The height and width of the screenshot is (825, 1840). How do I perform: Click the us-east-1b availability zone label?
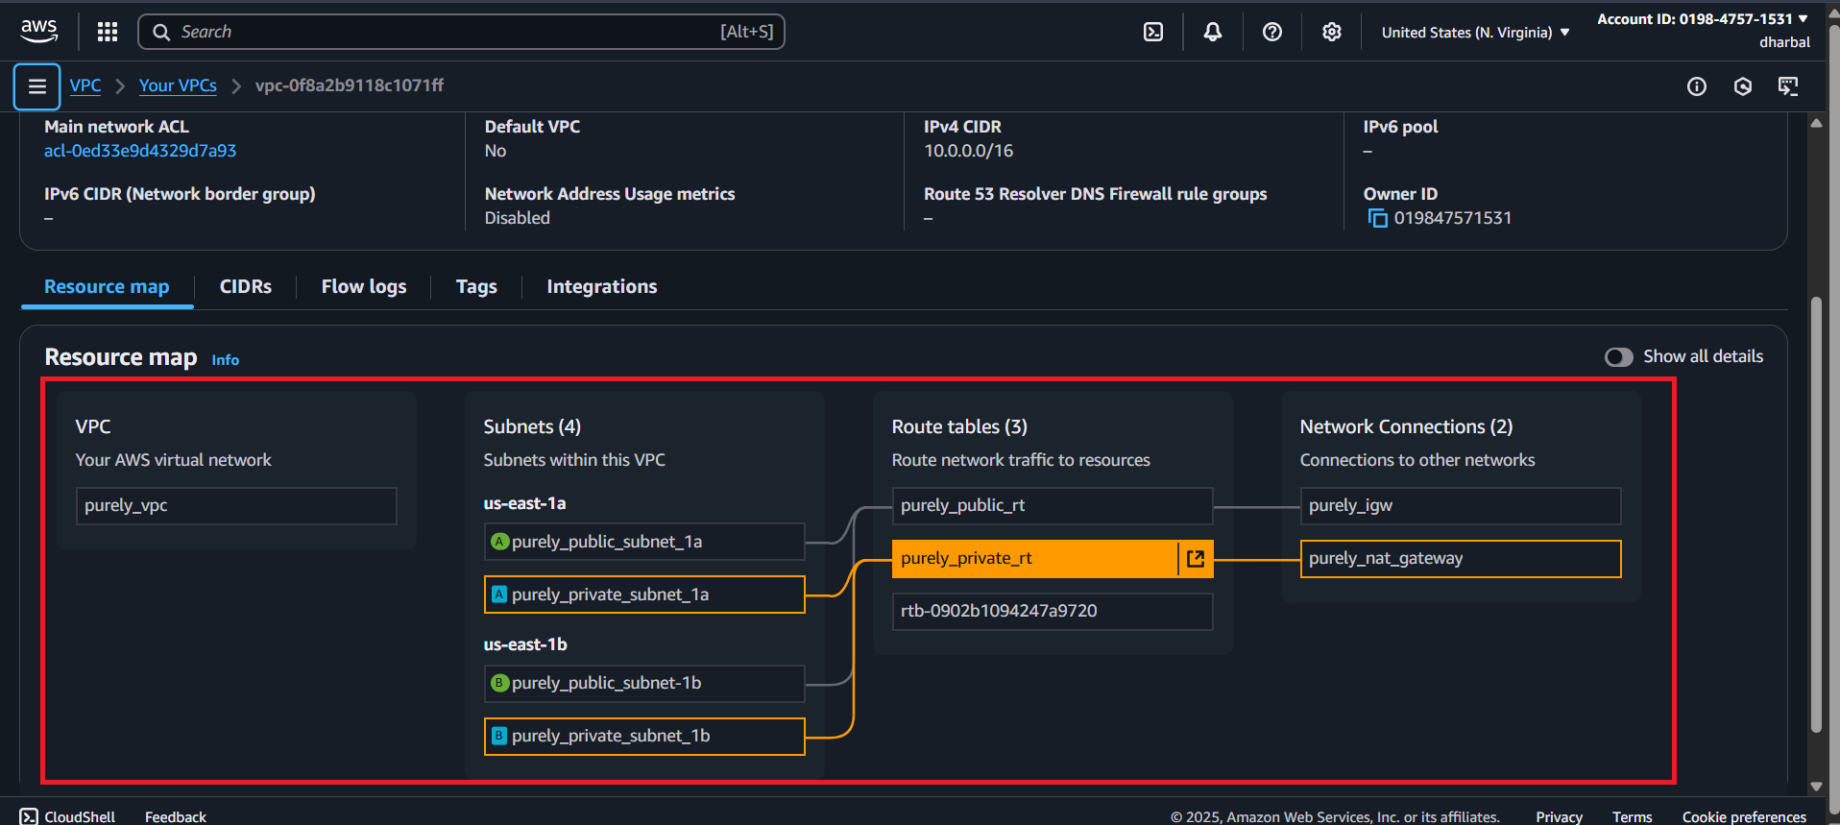tap(525, 644)
